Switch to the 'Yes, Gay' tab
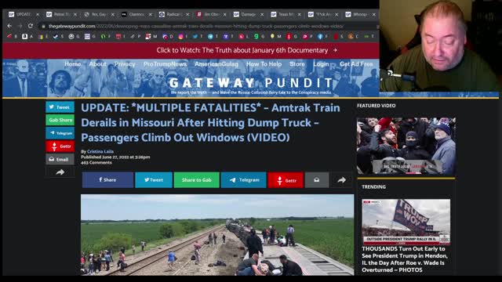Viewport: 502px width, 282px height. pyautogui.click(x=100, y=14)
